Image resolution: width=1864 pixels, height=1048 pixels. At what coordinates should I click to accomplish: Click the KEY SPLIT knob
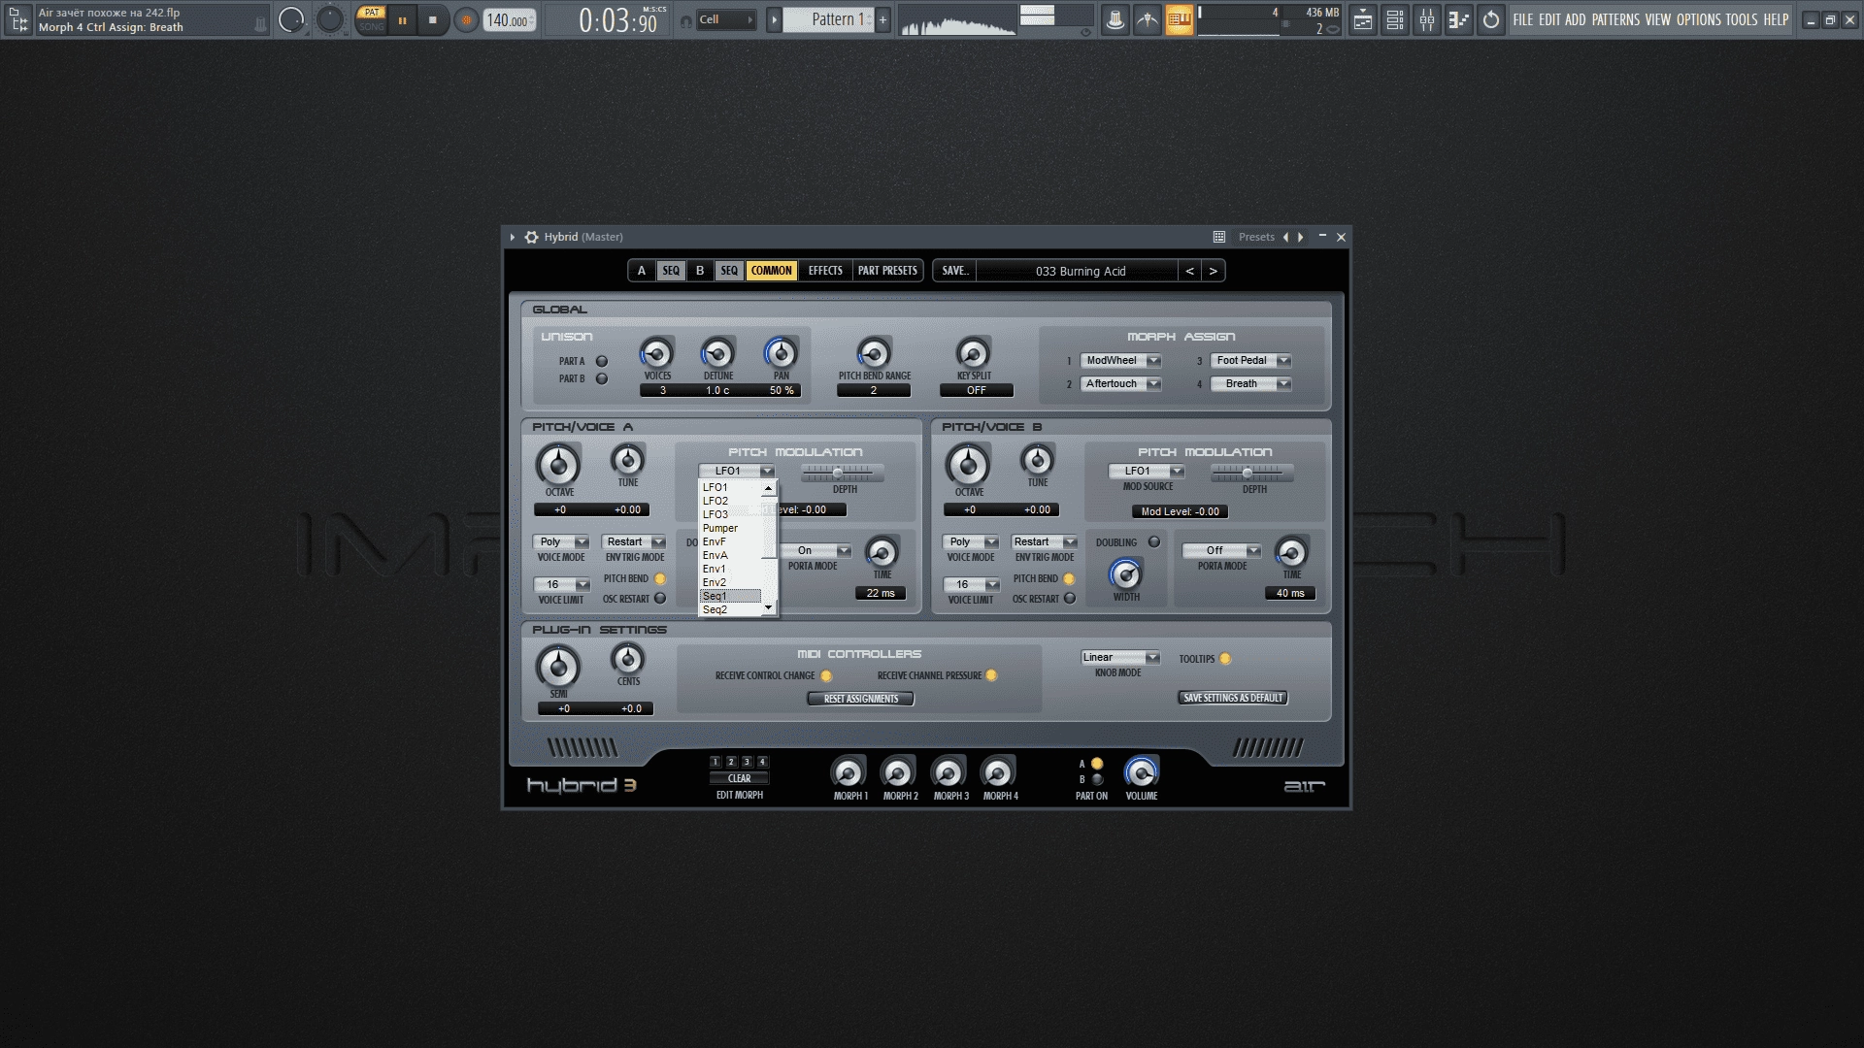973,353
